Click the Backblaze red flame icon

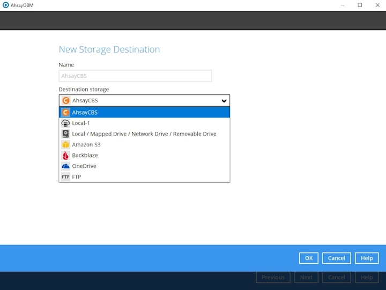point(65,155)
